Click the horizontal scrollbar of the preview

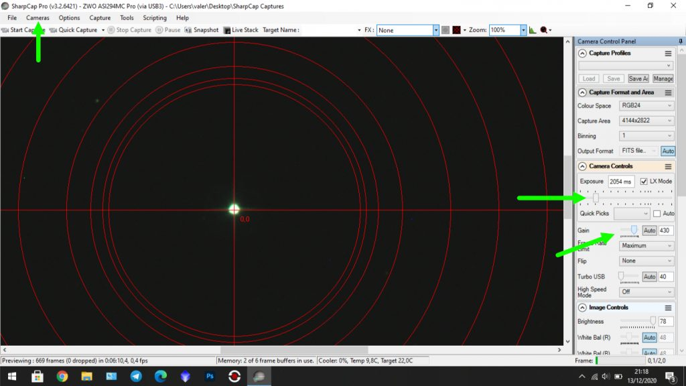pyautogui.click(x=294, y=350)
